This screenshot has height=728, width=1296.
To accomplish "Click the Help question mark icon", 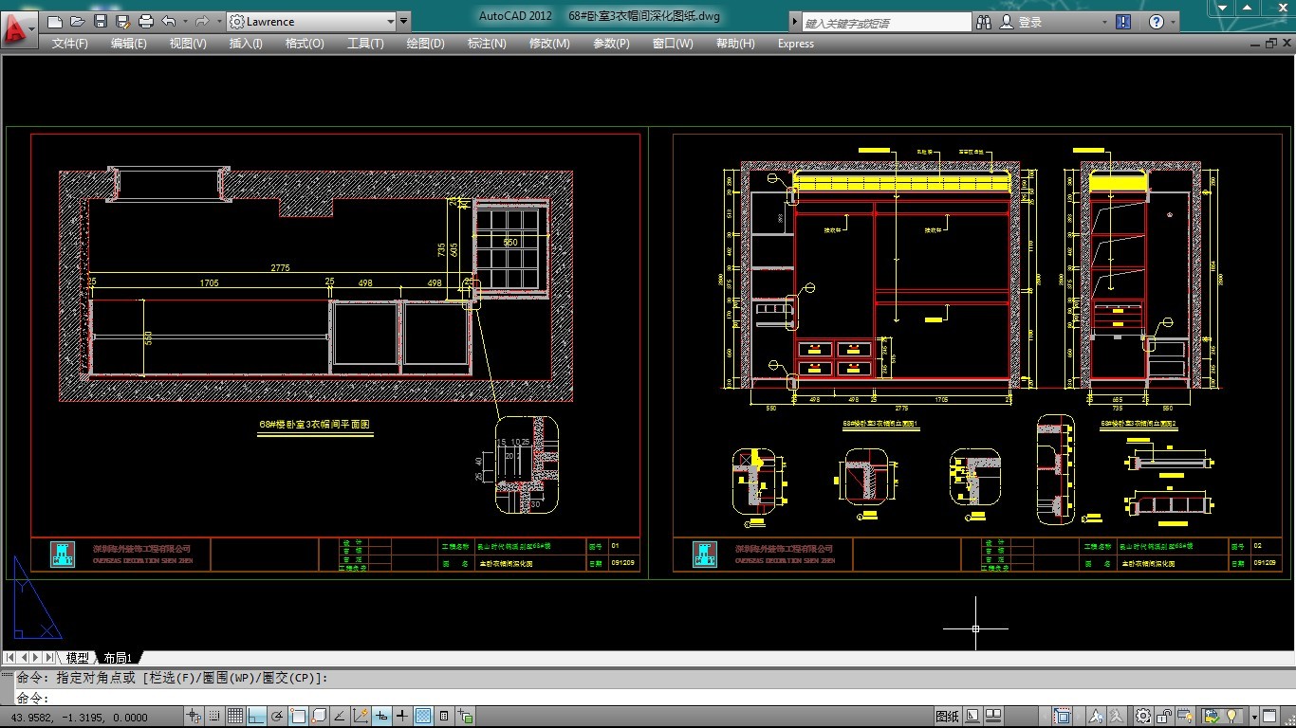I will 1156,22.
